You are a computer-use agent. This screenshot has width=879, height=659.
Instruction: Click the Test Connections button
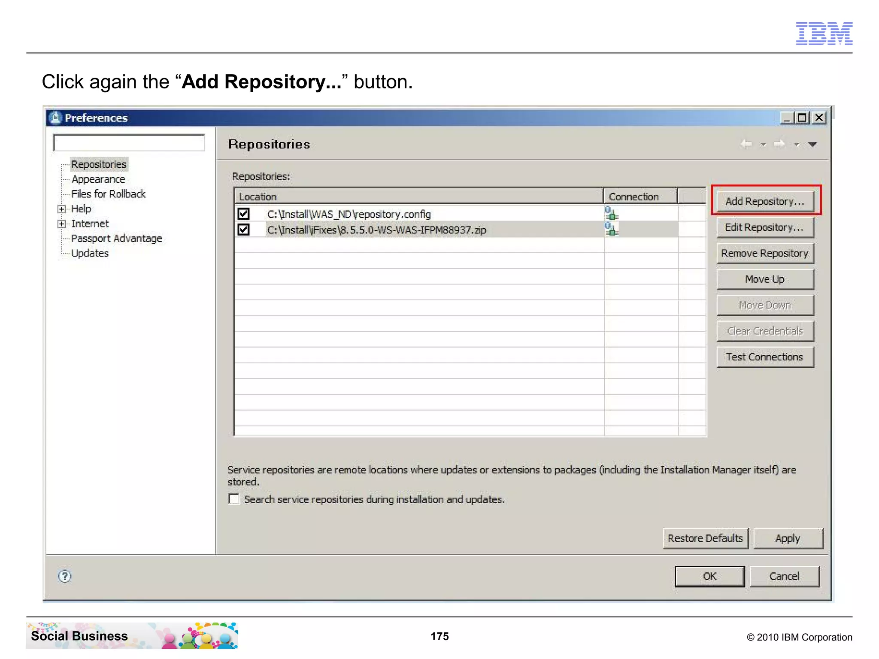[765, 357]
